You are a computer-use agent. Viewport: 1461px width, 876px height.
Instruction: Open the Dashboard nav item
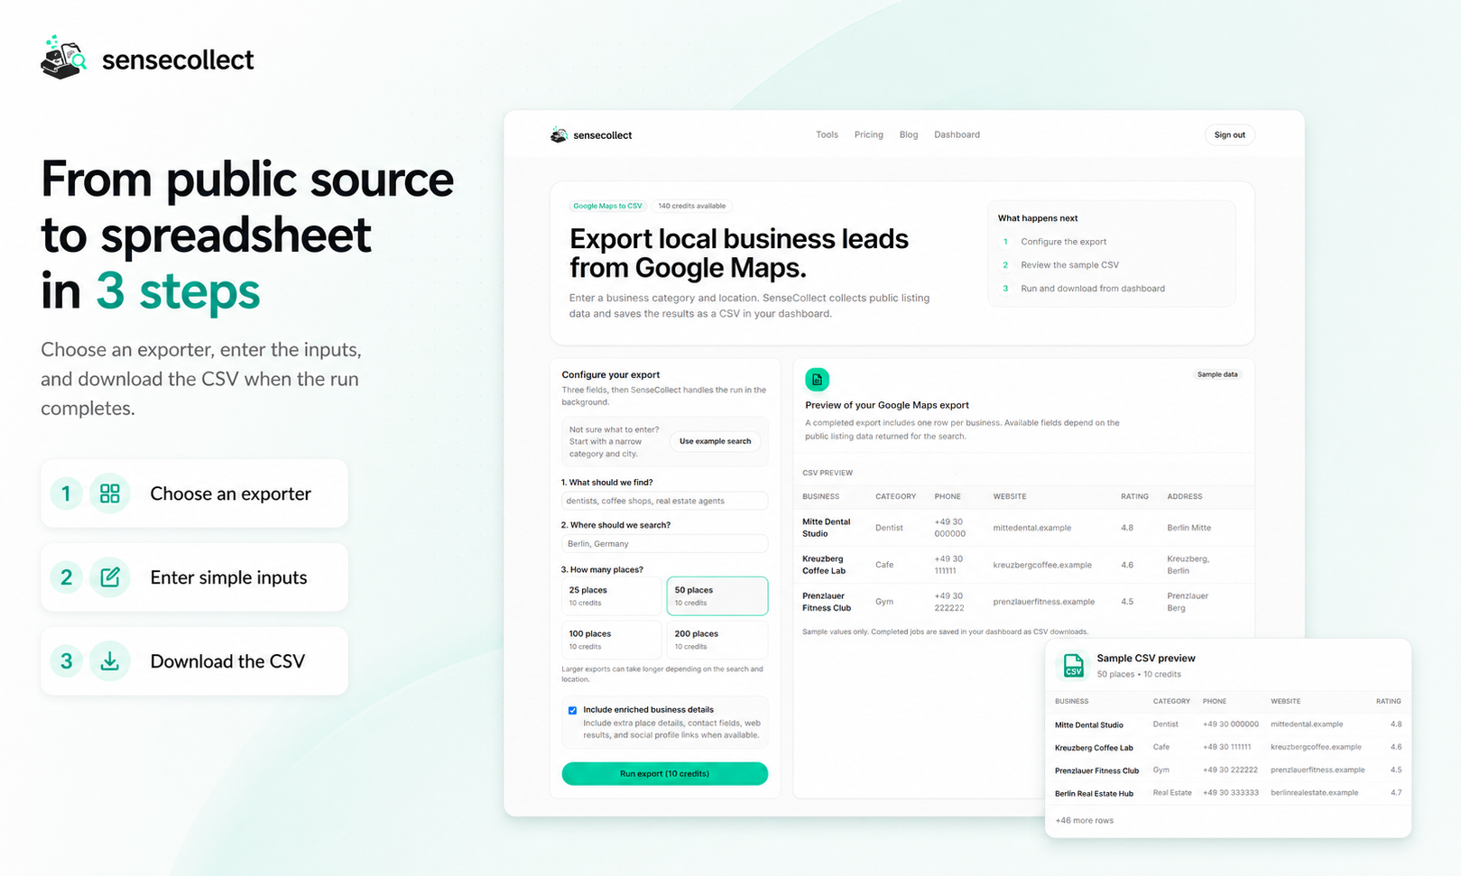[x=957, y=134]
